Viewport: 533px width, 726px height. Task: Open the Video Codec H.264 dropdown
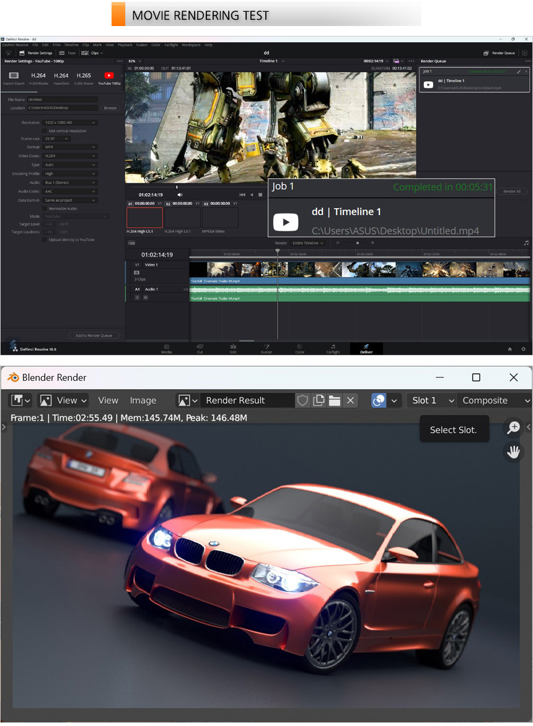70,156
